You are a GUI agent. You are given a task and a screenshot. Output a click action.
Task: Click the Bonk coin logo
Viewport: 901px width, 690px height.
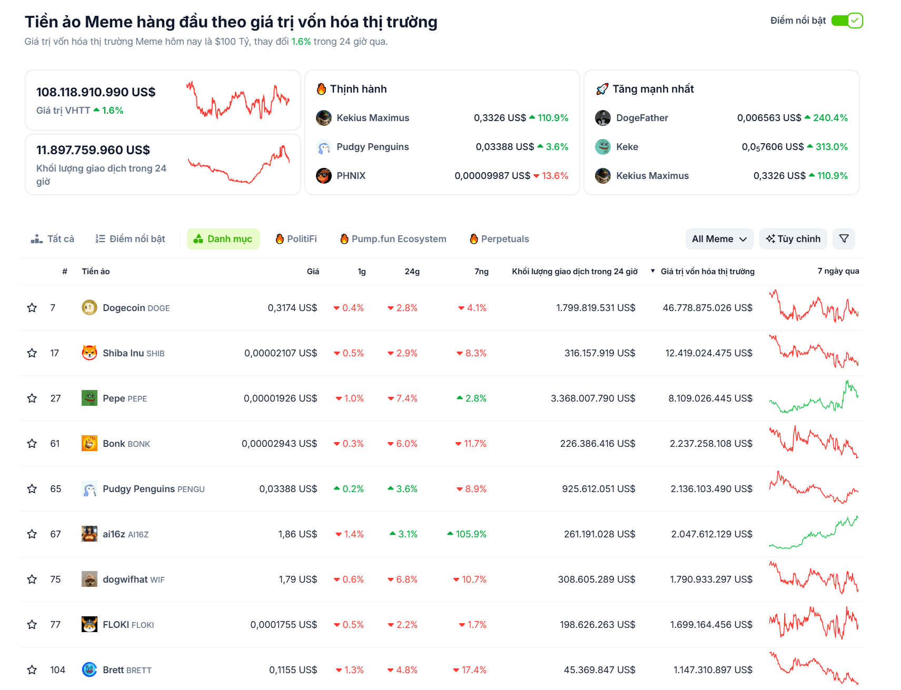[x=90, y=443]
